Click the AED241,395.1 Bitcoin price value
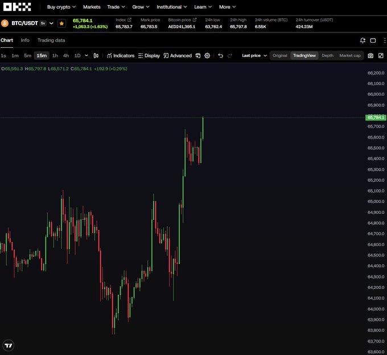 (x=182, y=27)
